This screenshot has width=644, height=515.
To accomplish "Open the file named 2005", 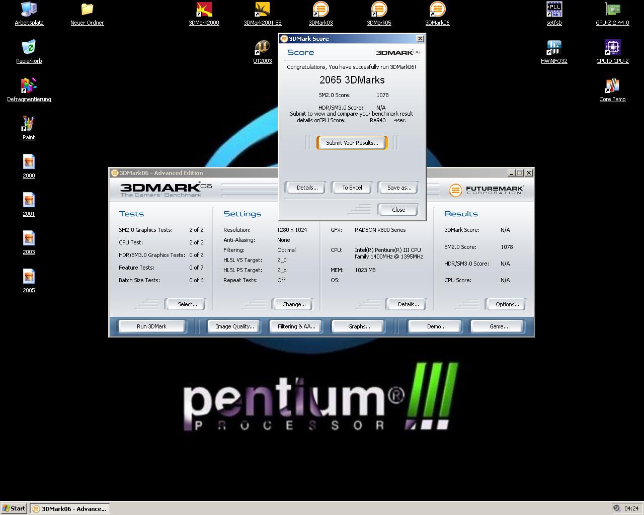I will (x=29, y=281).
